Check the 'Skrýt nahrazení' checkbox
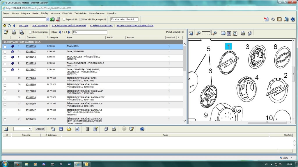This screenshot has height=167, width=298. coord(30,32)
